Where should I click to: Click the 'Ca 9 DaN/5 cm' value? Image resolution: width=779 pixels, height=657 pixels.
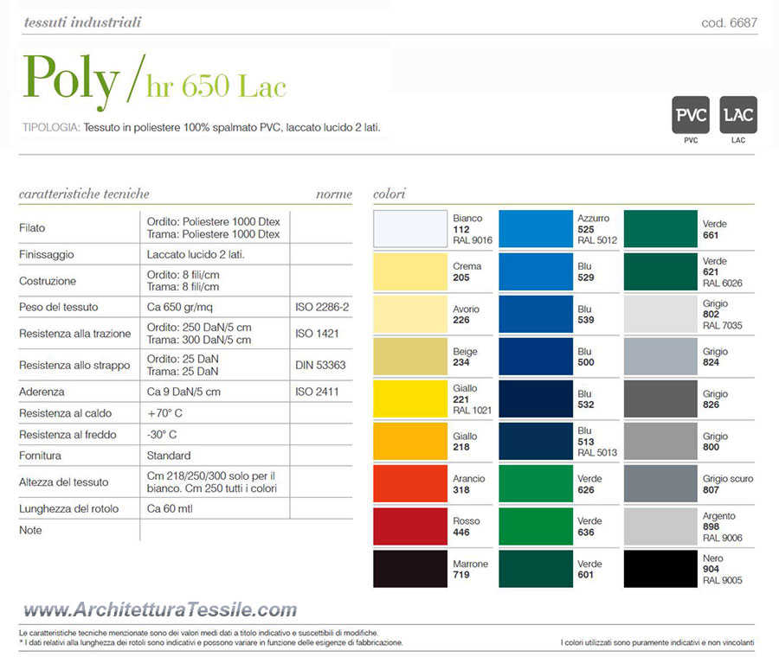pos(183,392)
